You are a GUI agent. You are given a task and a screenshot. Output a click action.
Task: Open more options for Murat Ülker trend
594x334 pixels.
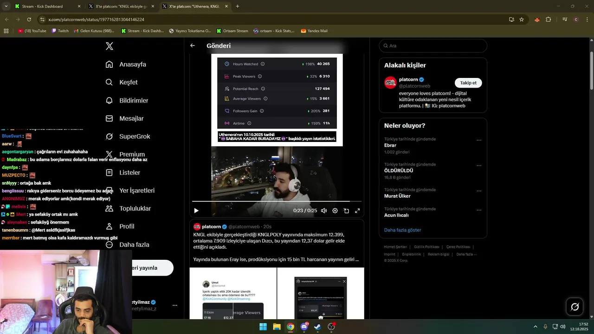tap(479, 191)
